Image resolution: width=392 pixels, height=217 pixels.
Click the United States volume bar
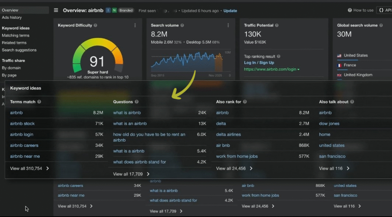click(348, 60)
